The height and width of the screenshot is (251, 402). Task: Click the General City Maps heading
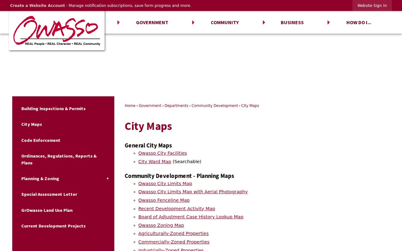pos(148,146)
